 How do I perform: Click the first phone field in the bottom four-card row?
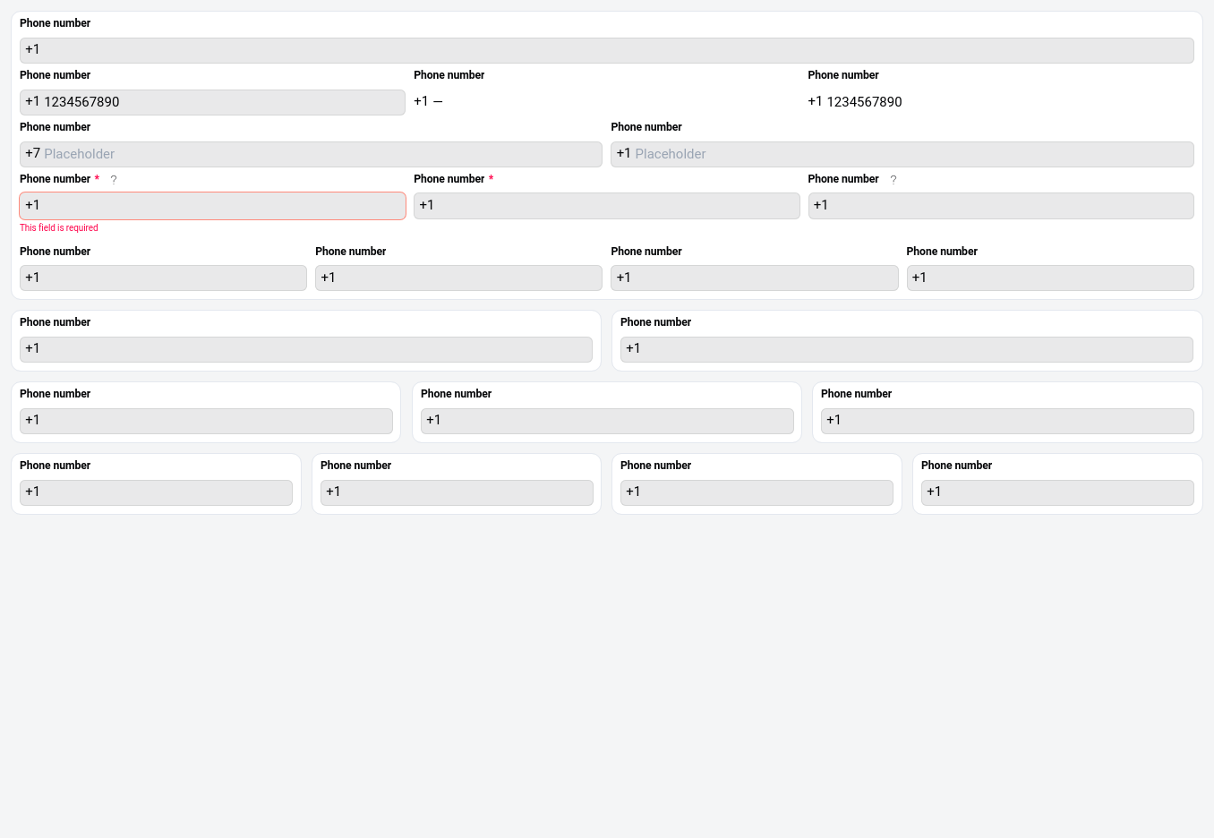point(156,492)
